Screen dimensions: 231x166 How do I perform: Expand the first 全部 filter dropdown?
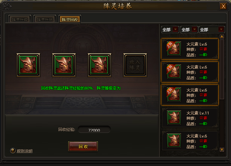tap(170, 30)
